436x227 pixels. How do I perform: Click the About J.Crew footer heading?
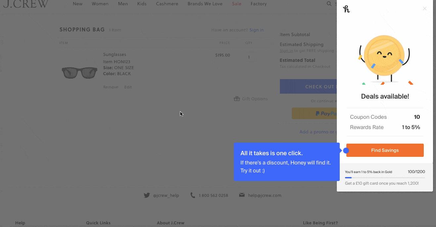[171, 223]
